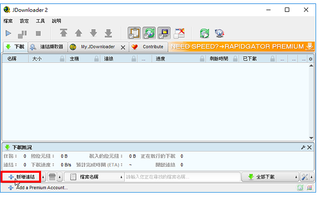
Task: Expand arrow next to bin icon button
Action: [59, 177]
